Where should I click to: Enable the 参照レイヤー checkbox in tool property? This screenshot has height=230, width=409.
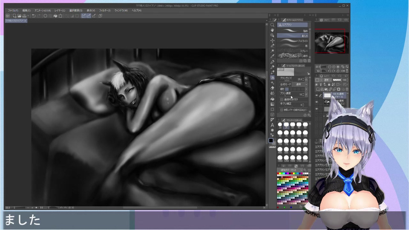(x=282, y=110)
